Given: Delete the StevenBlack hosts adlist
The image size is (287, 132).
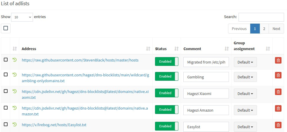Looking at the screenshot, I should coord(278,60).
